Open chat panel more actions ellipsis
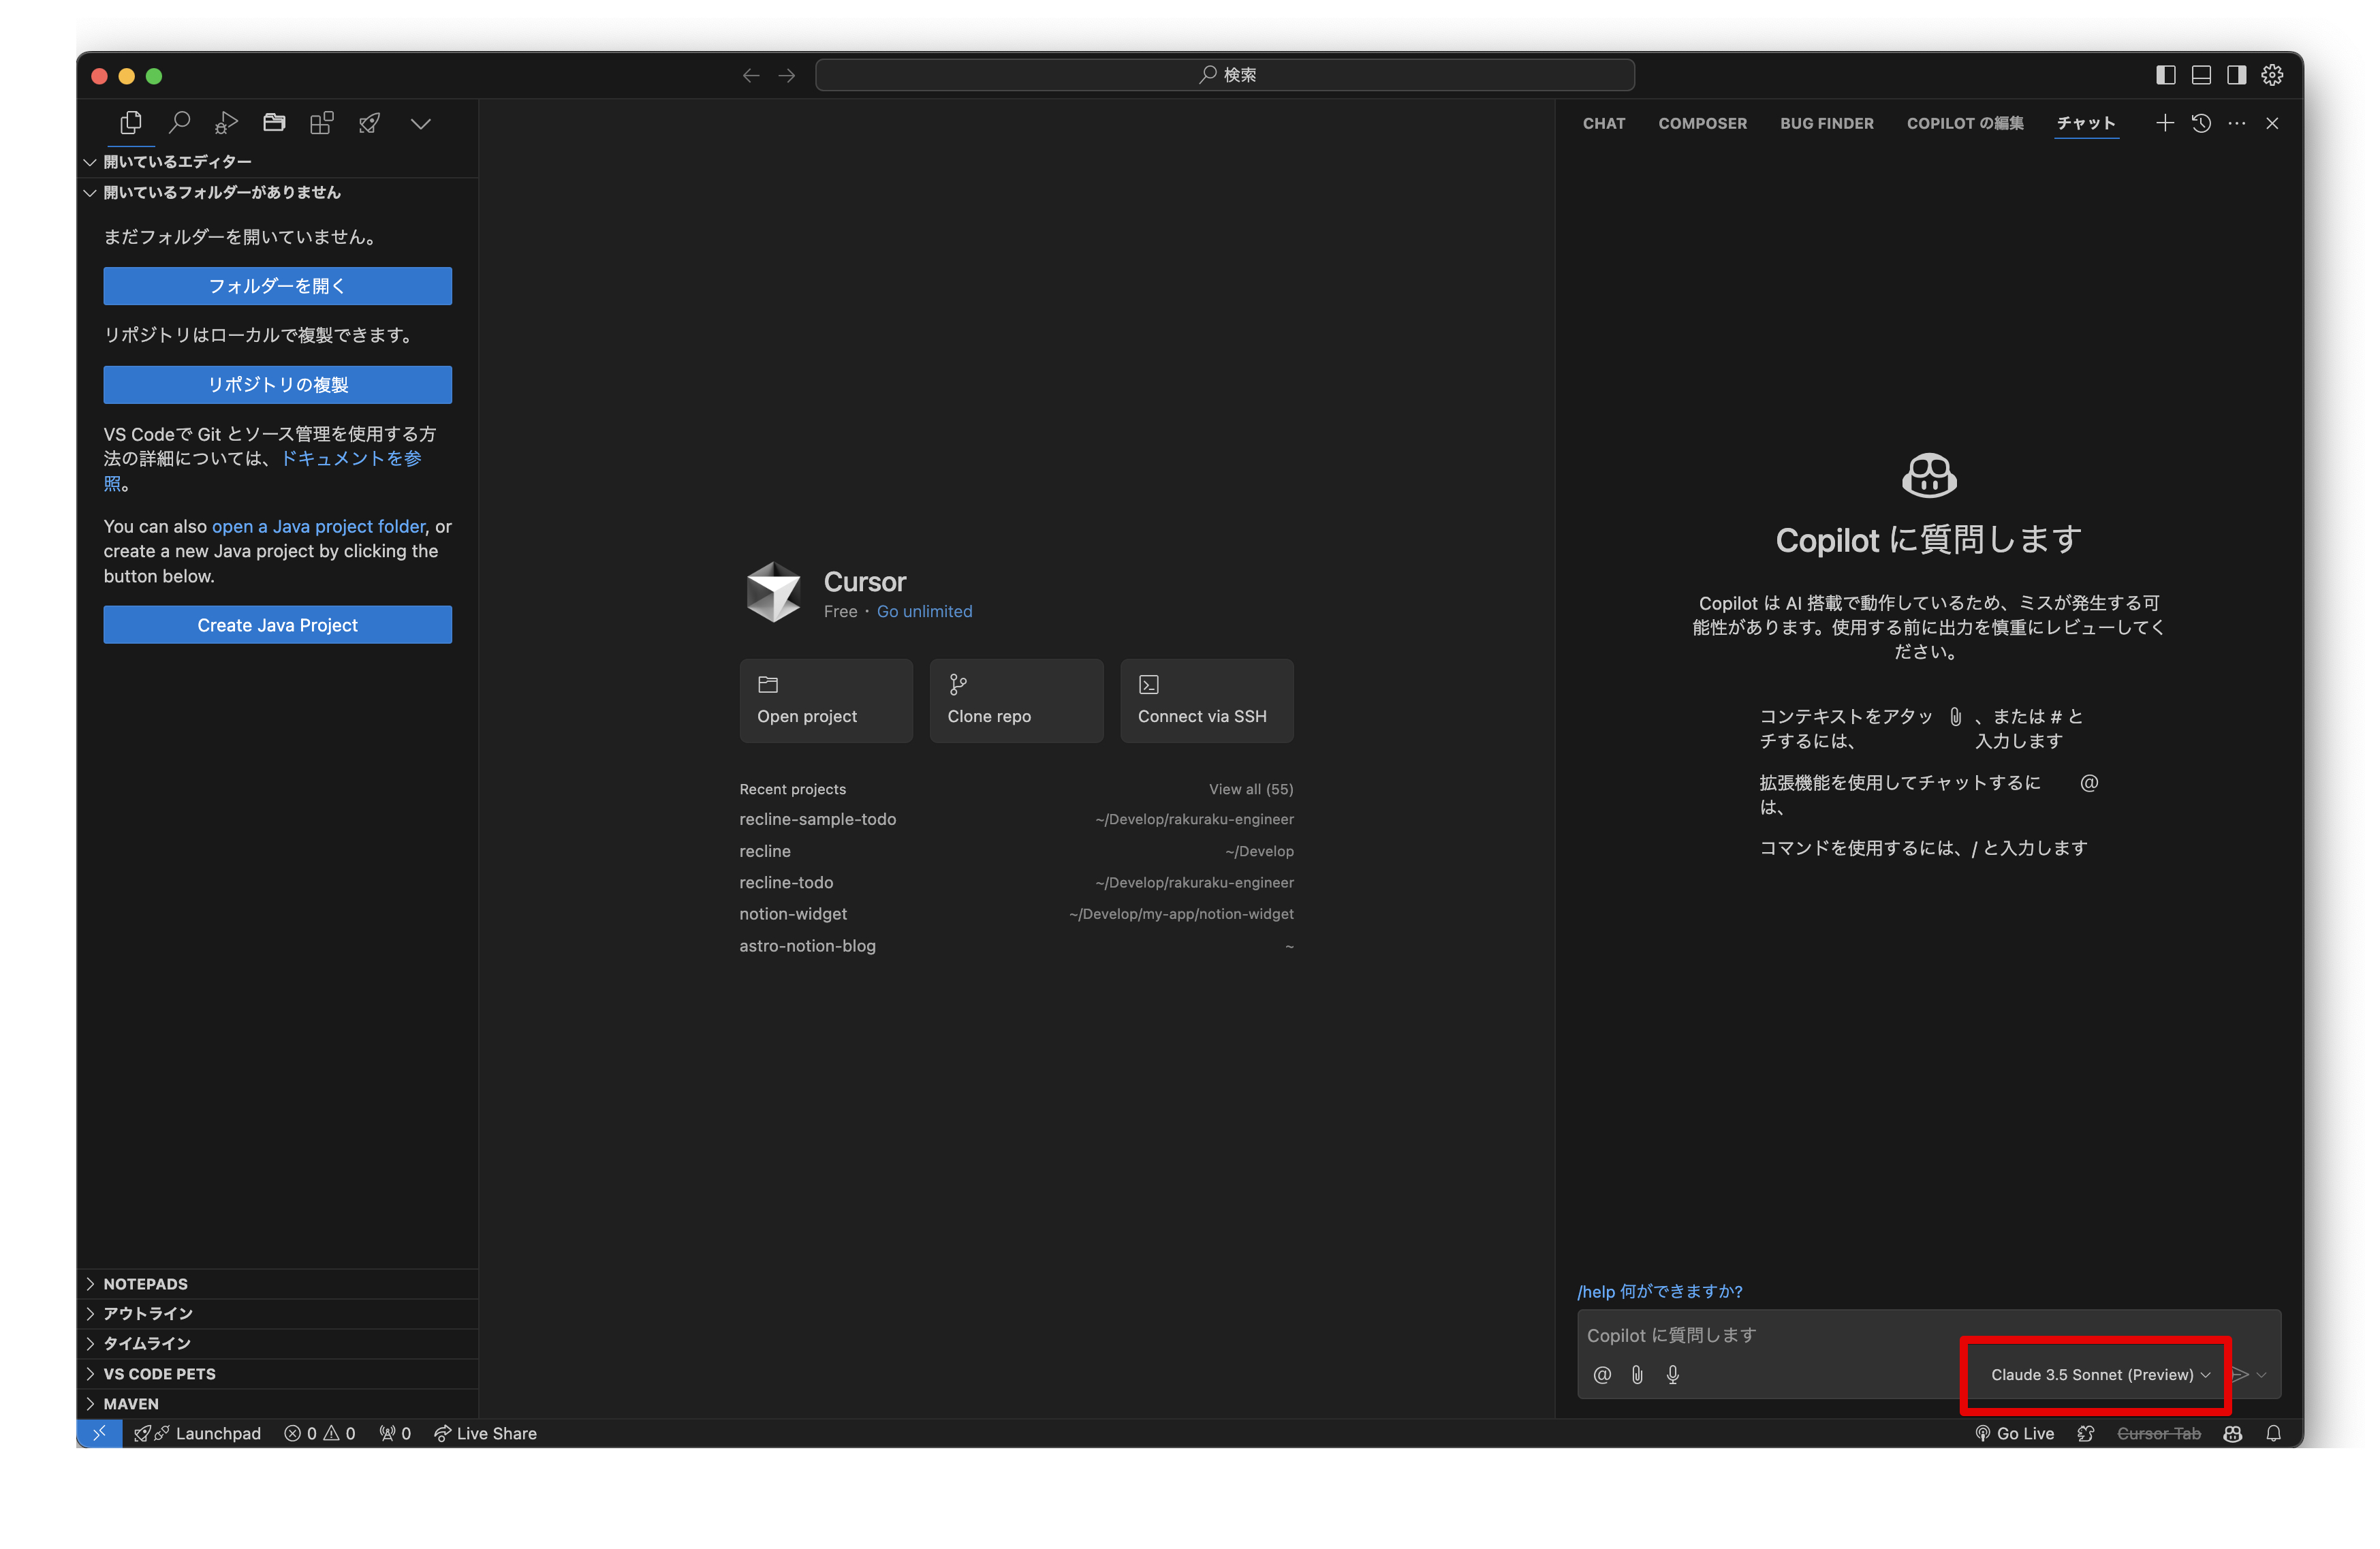This screenshot has width=2380, height=1549. coord(2237,123)
